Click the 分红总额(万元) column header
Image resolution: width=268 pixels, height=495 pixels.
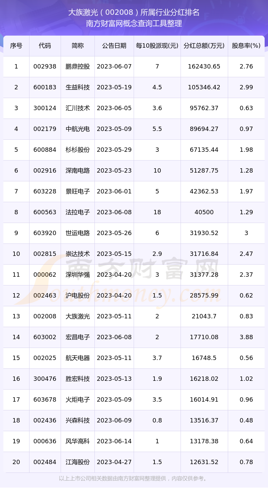pyautogui.click(x=204, y=46)
